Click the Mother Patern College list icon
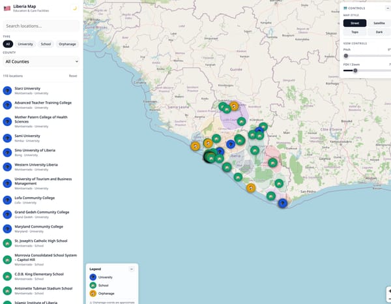The height and width of the screenshot is (304, 391). pyautogui.click(x=7, y=121)
